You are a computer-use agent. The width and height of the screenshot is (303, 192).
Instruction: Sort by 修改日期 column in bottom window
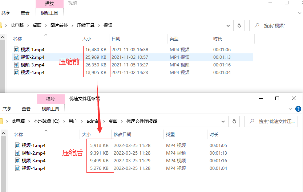pos(122,135)
